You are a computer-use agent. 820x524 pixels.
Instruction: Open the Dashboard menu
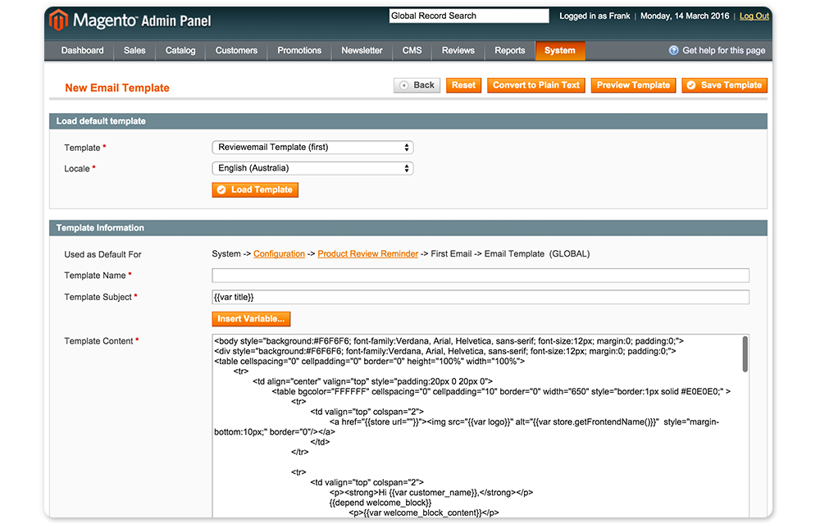(x=82, y=51)
